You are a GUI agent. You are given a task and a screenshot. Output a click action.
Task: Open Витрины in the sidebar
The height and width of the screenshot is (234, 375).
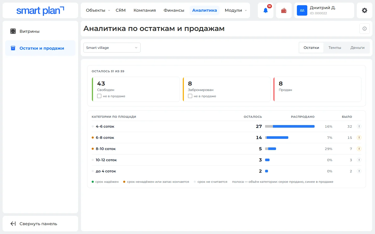tap(40, 31)
